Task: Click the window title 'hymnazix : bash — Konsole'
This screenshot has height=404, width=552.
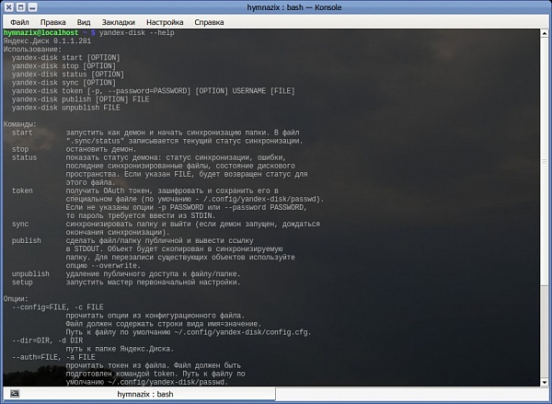Action: [294, 7]
